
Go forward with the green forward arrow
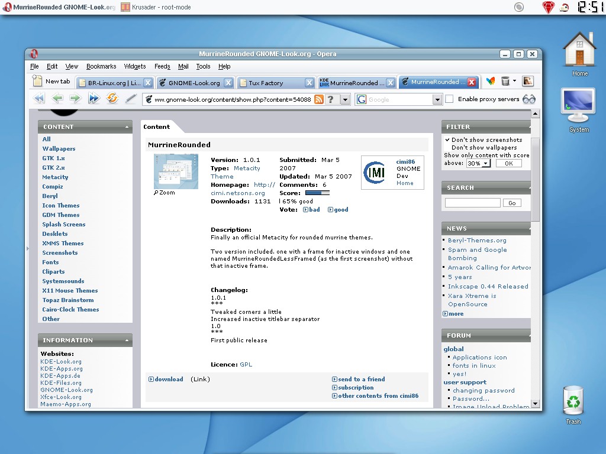tap(75, 99)
